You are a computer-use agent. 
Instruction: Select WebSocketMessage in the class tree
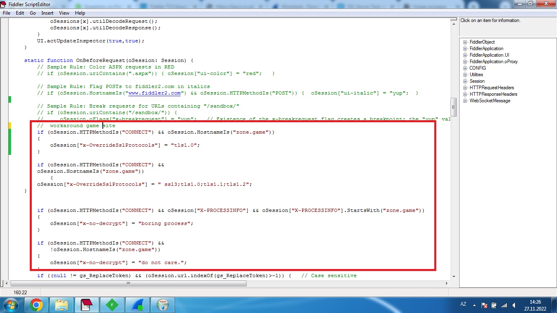tap(490, 101)
